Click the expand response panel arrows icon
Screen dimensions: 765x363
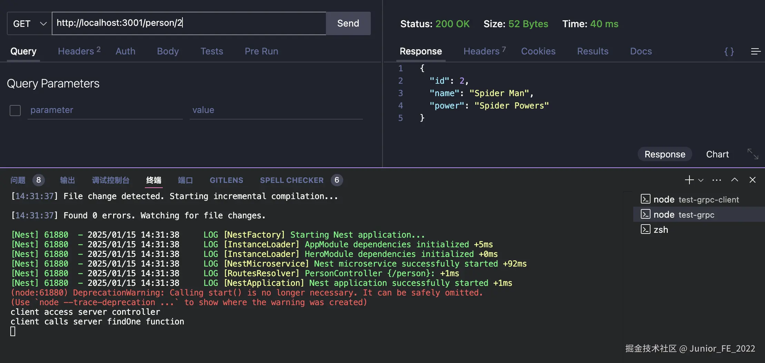(x=753, y=154)
